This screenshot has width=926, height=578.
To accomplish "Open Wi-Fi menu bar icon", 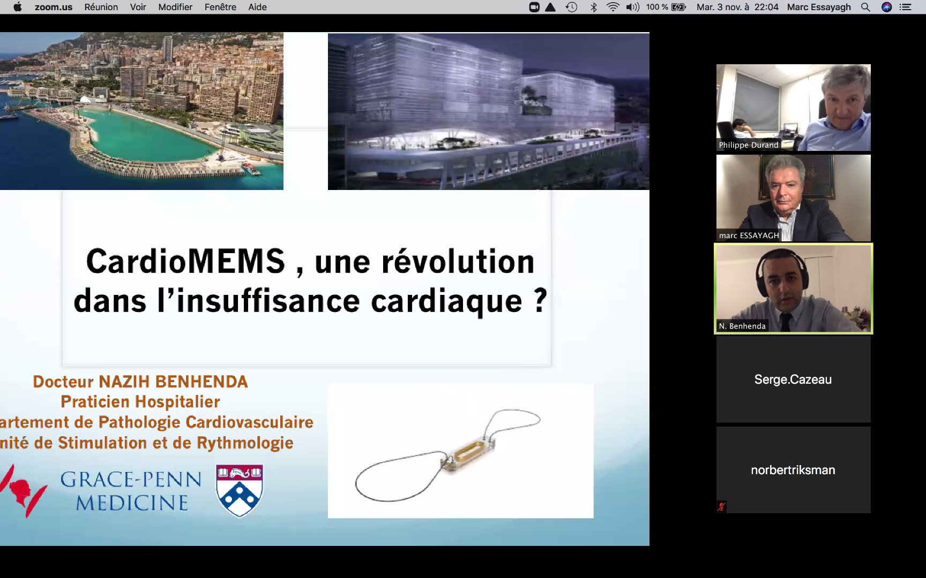I will tap(613, 7).
